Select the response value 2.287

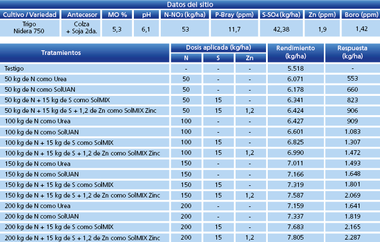[x=352, y=237]
